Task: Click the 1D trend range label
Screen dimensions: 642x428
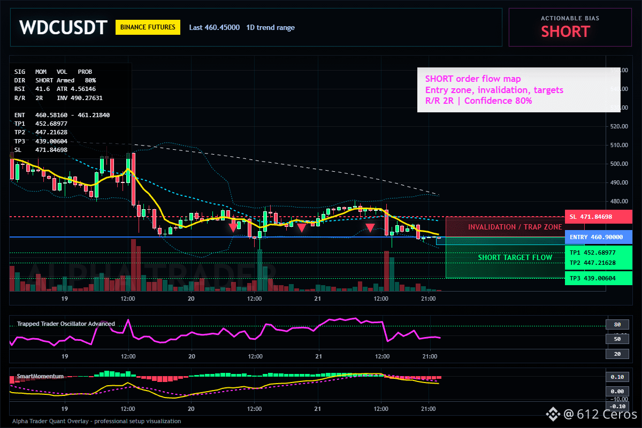Action: (x=270, y=27)
